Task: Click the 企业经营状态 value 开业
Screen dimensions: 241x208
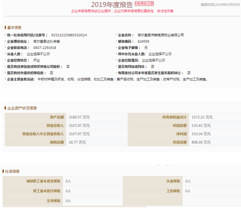Action: pos(37,60)
